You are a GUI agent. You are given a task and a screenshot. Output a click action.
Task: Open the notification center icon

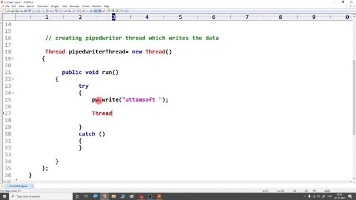click(x=350, y=196)
